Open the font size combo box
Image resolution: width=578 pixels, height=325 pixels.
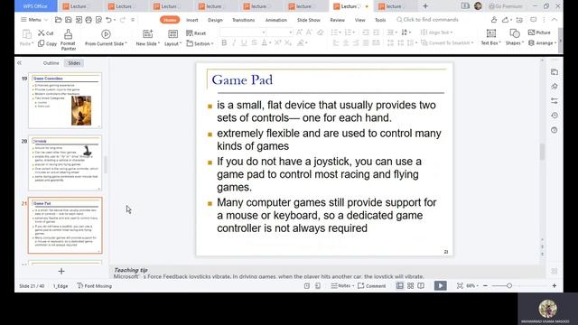click(x=280, y=32)
